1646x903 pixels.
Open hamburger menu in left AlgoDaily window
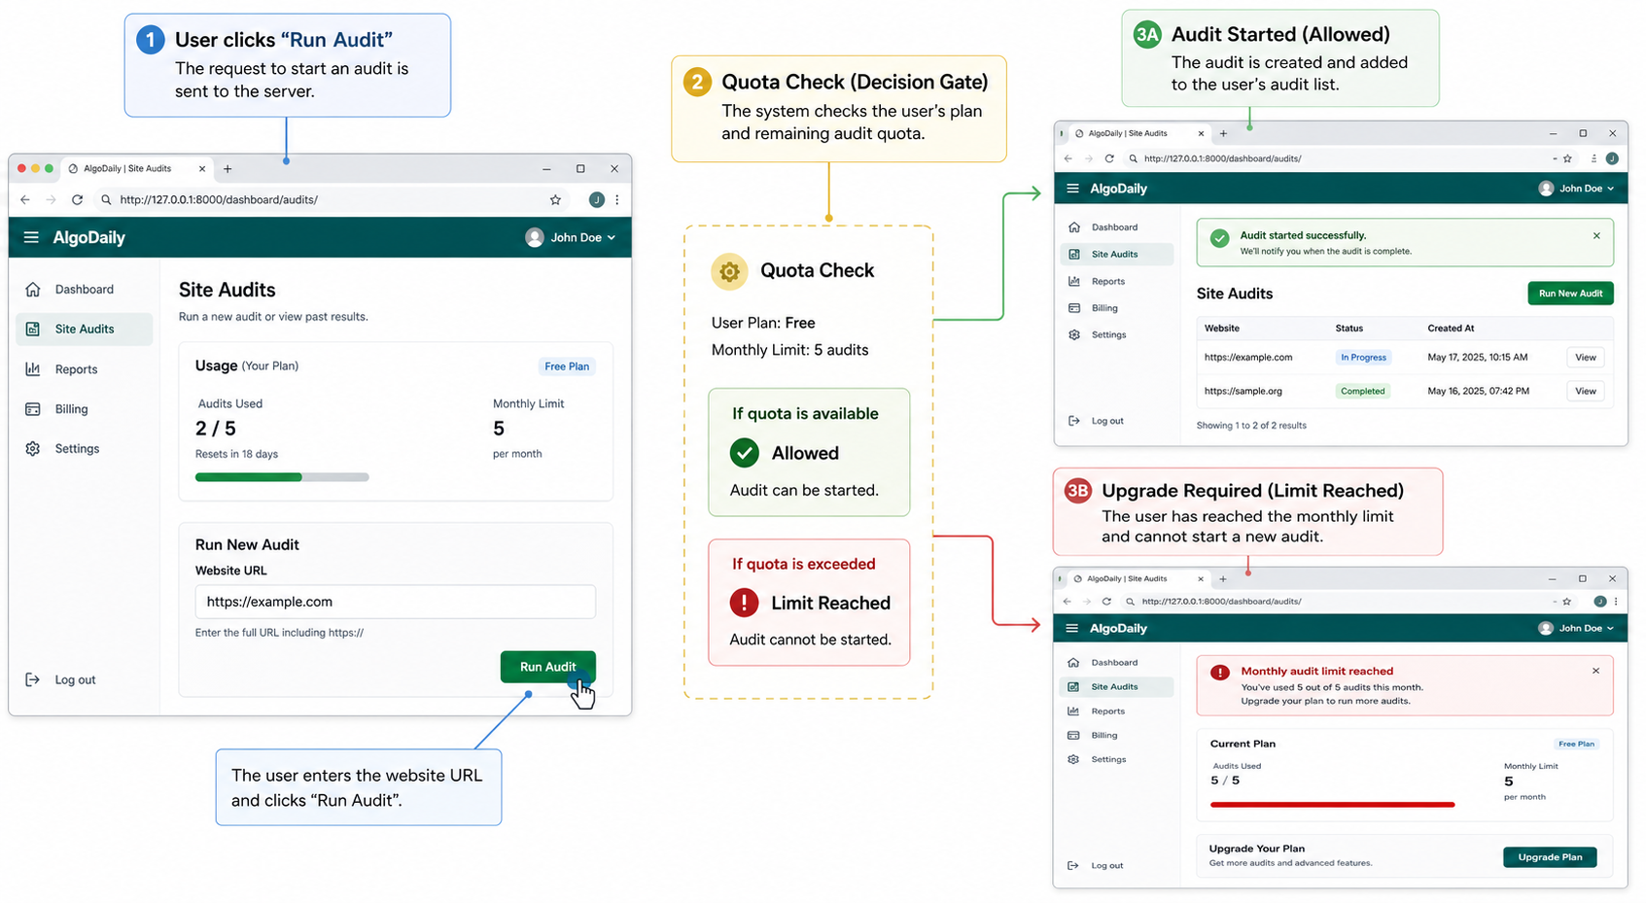click(x=31, y=237)
